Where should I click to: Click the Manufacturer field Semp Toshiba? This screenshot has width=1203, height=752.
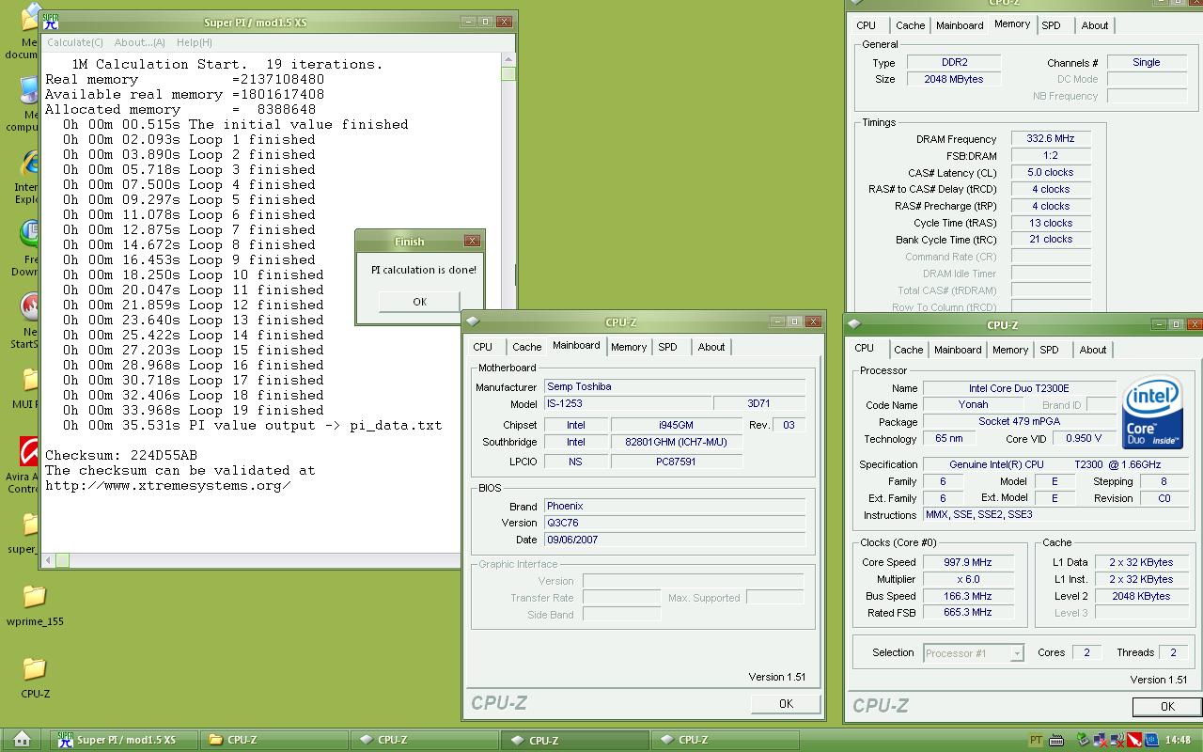(675, 386)
